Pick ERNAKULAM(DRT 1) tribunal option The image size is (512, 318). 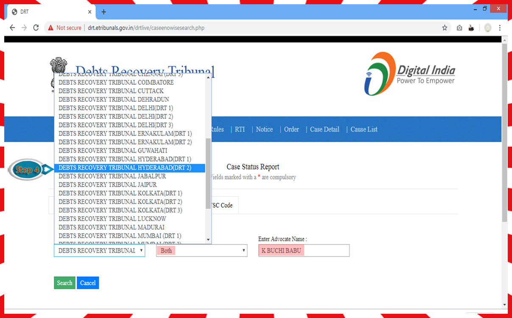tap(130, 134)
